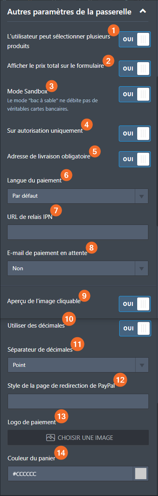
Task: Open E-mail de paiement en attente dropdown
Action: (78, 268)
